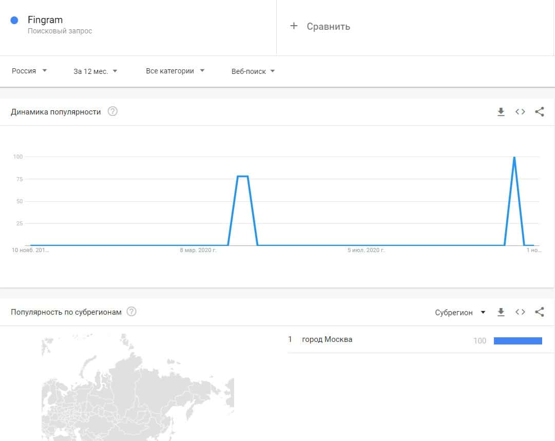Click the Динамика популярности heading
555x441 pixels.
55,112
